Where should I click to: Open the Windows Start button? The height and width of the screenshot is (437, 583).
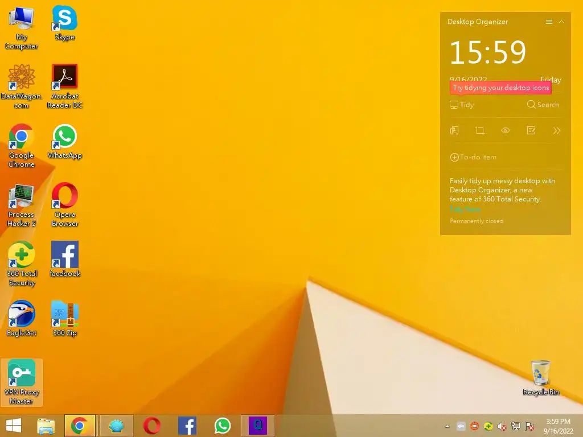coord(14,426)
